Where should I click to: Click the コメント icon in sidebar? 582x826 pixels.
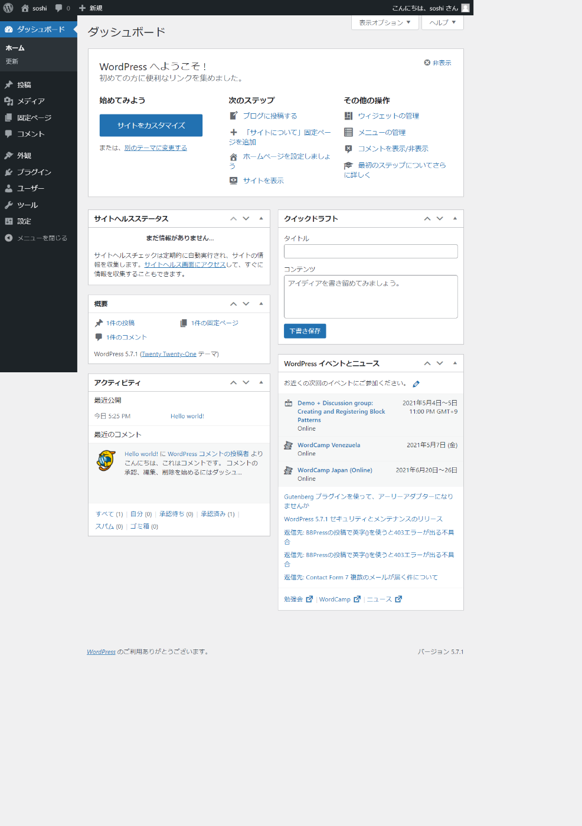[x=9, y=134]
